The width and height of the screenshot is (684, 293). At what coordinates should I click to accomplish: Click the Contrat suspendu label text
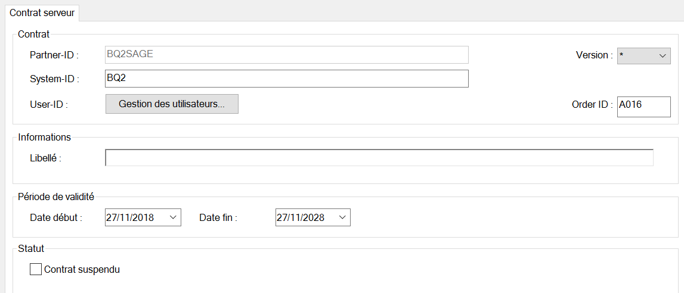pos(82,270)
